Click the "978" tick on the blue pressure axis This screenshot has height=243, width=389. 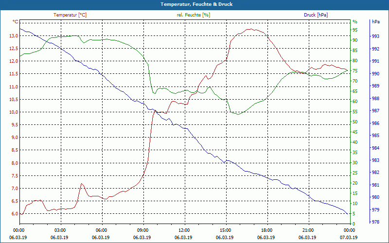pyautogui.click(x=375, y=222)
